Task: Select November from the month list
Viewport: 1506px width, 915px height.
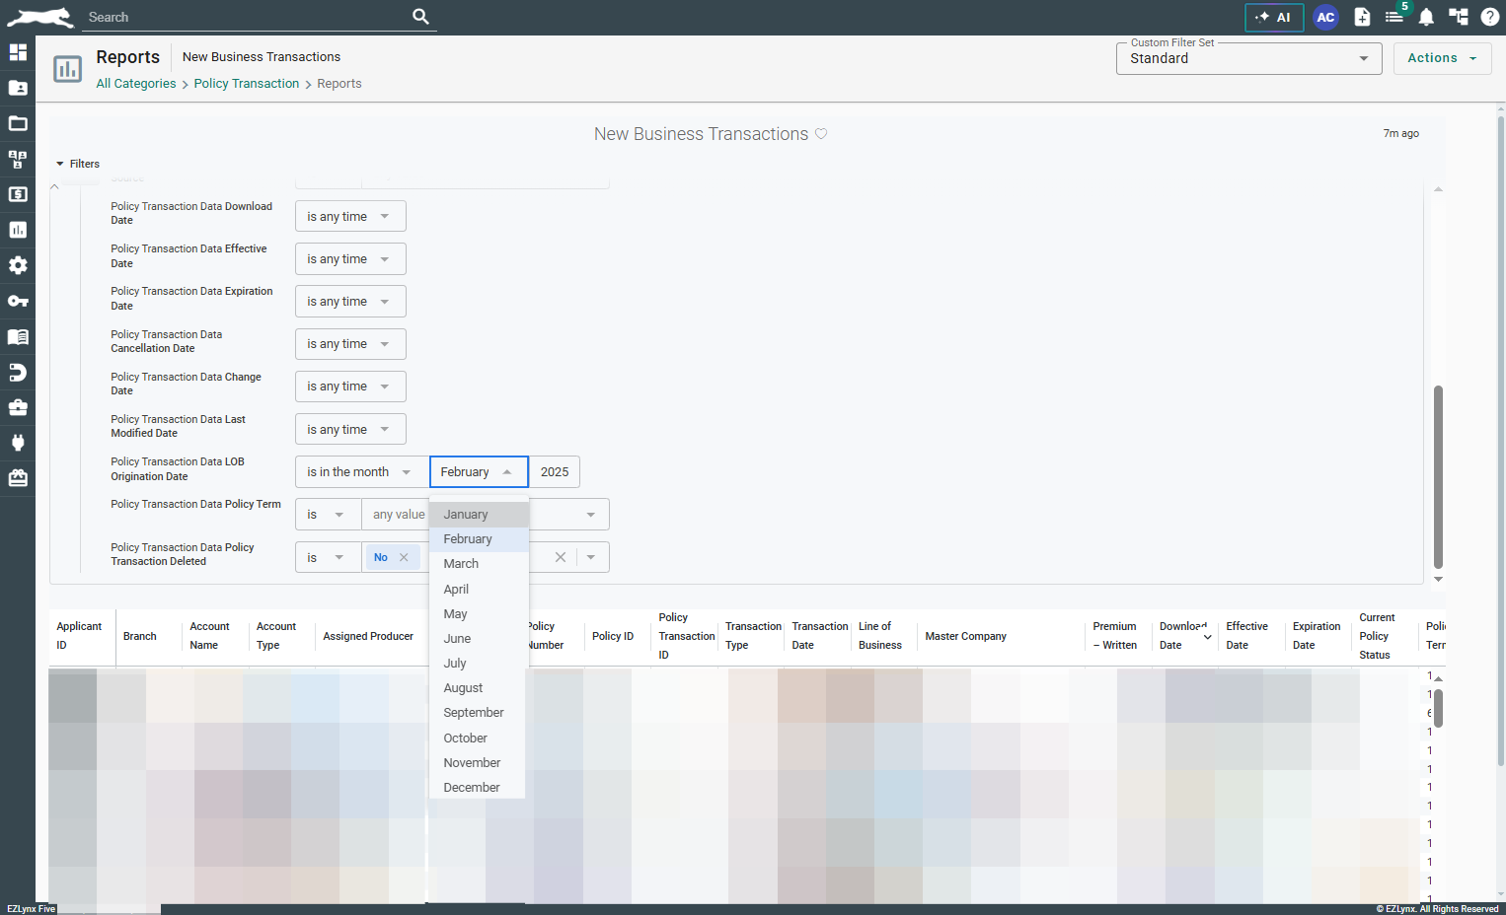Action: click(x=479, y=763)
